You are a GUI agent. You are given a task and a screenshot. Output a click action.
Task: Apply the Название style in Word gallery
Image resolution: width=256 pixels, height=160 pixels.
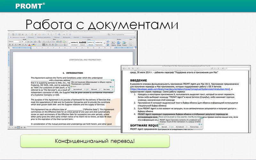coord(83,43)
